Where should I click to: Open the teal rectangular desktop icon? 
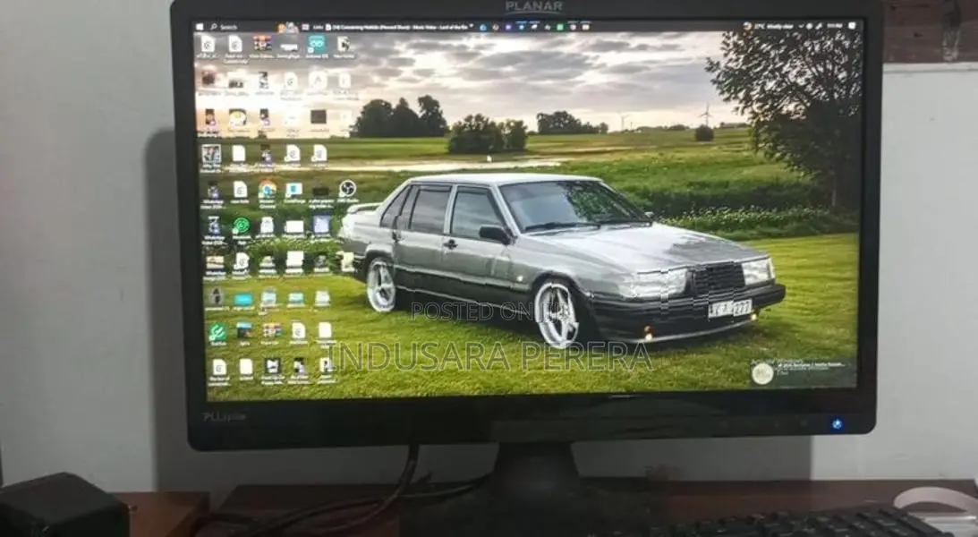243,300
